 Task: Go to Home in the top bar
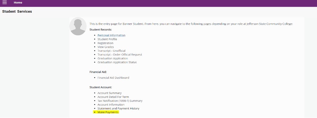[18, 3]
